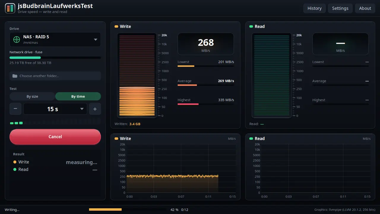Click the Writing... status text
Viewport: 380px width, 214px height.
[x=12, y=210]
